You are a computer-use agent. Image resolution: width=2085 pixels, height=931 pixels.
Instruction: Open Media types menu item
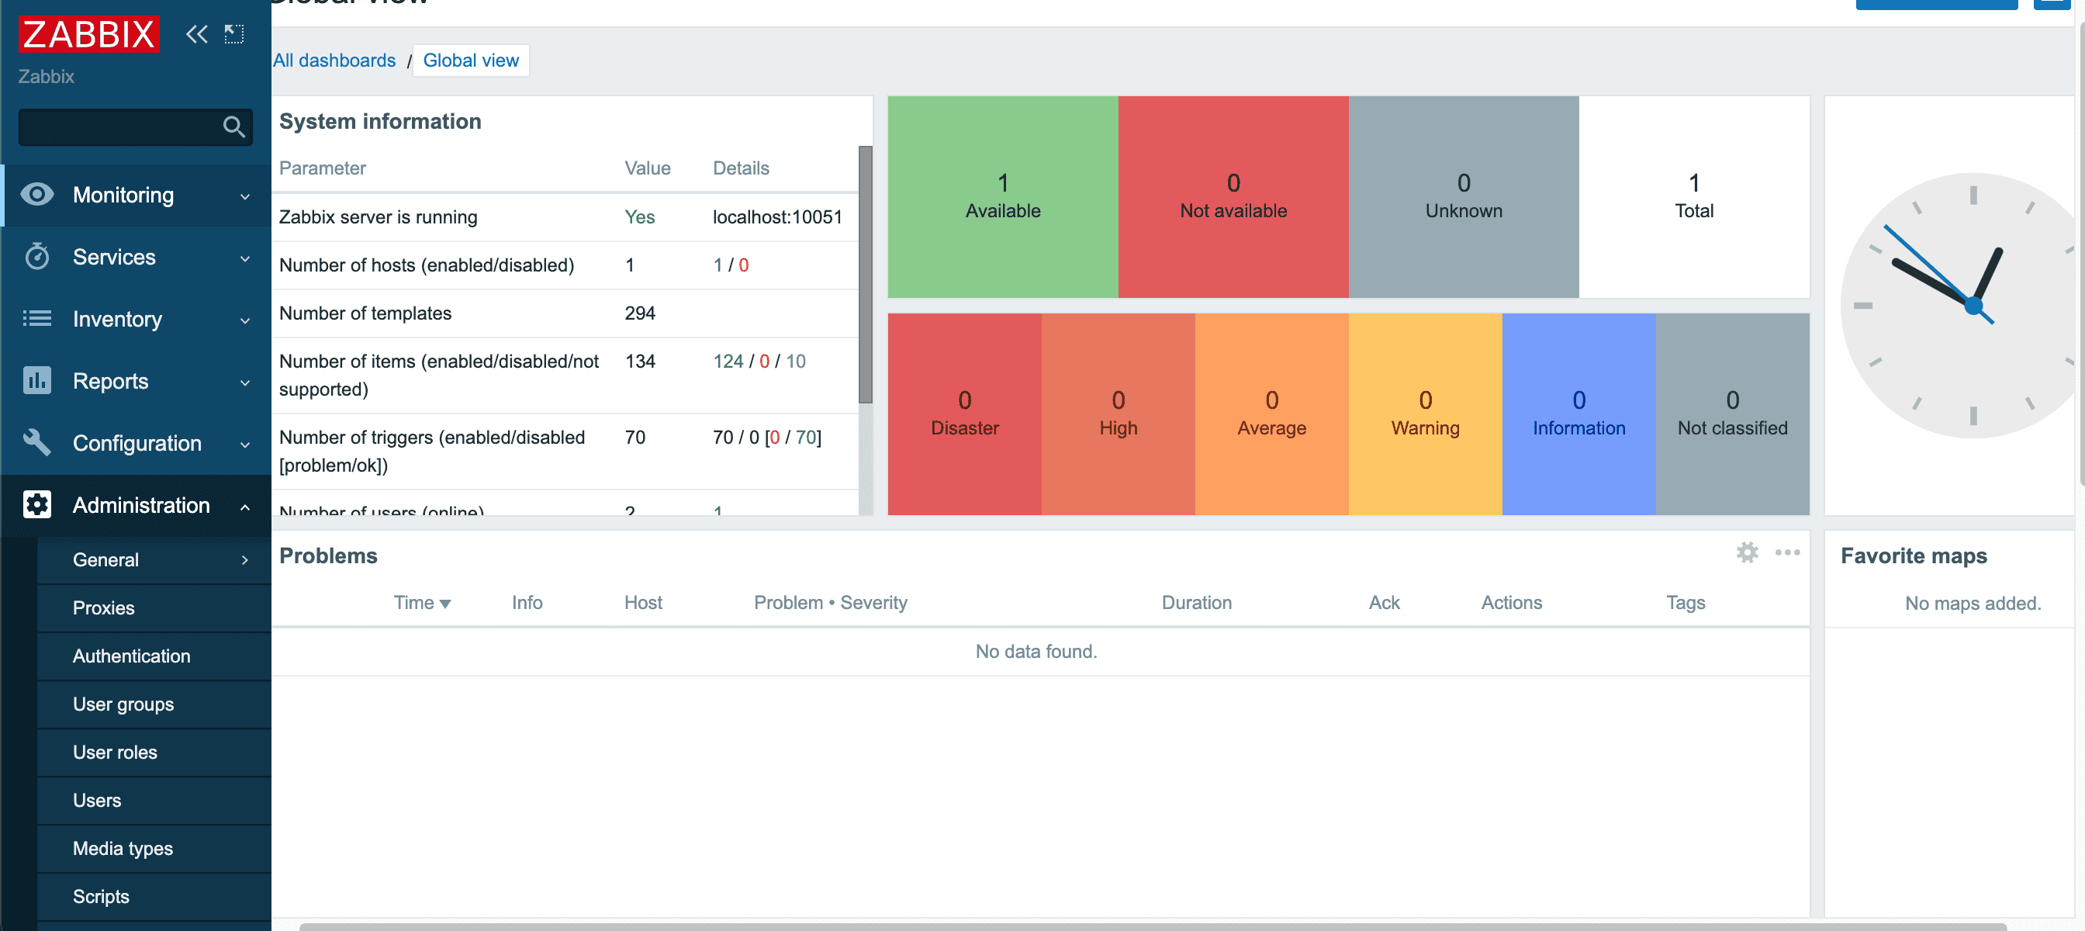[123, 847]
